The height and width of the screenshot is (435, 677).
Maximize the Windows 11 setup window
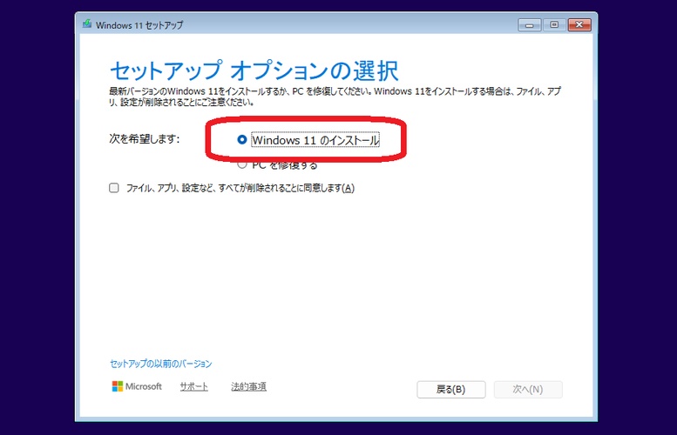(x=554, y=25)
